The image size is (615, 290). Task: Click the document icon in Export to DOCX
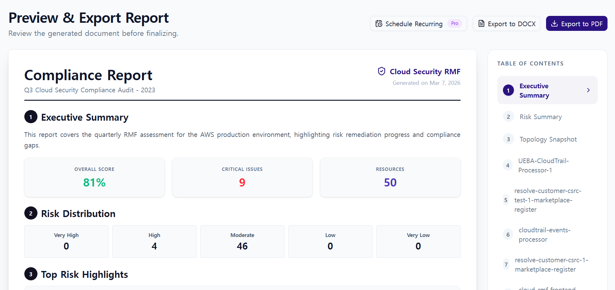(x=481, y=24)
